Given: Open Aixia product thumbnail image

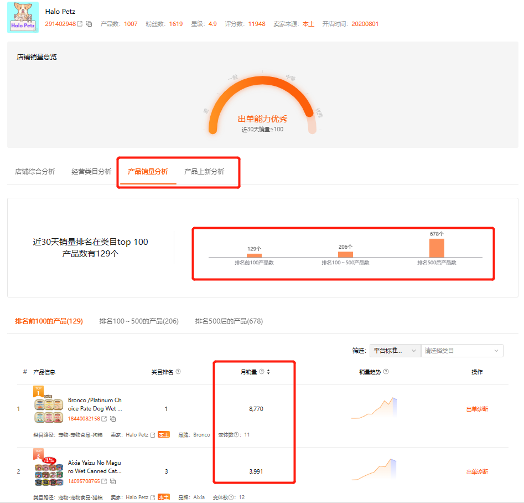Looking at the screenshot, I should click(x=49, y=471).
